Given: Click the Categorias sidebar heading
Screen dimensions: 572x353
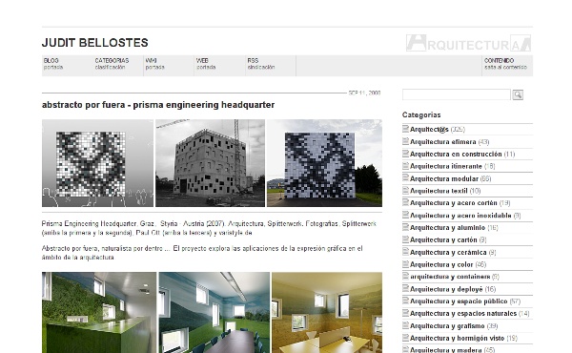Looking at the screenshot, I should tap(421, 115).
